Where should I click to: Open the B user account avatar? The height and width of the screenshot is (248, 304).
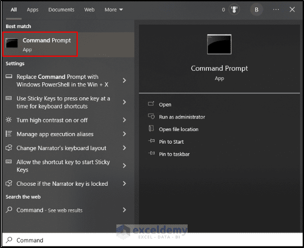[x=256, y=10]
